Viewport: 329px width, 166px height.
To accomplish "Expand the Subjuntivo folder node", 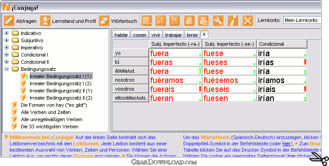I will pos(6,40).
